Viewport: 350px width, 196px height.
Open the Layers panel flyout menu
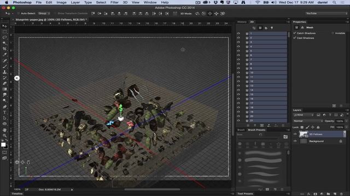347,110
